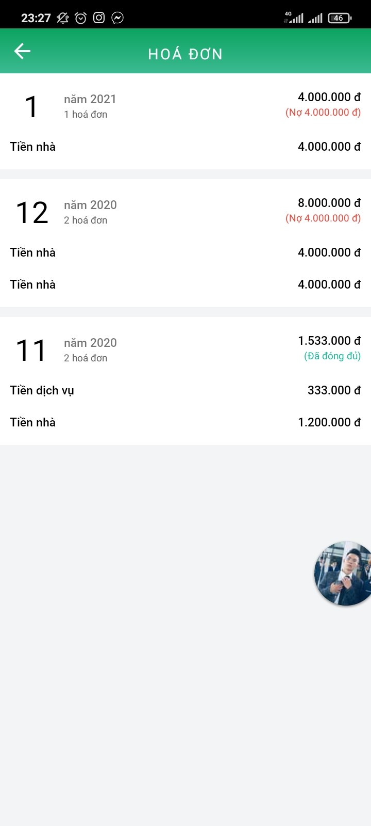The image size is (371, 826).
Task: Open the Messenger notification icon
Action: 117,18
